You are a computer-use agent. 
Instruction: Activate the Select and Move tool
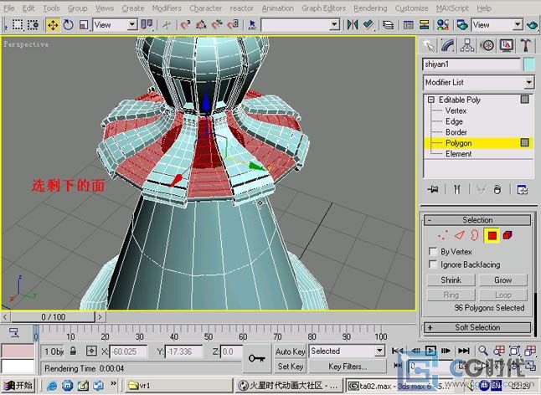click(x=53, y=25)
